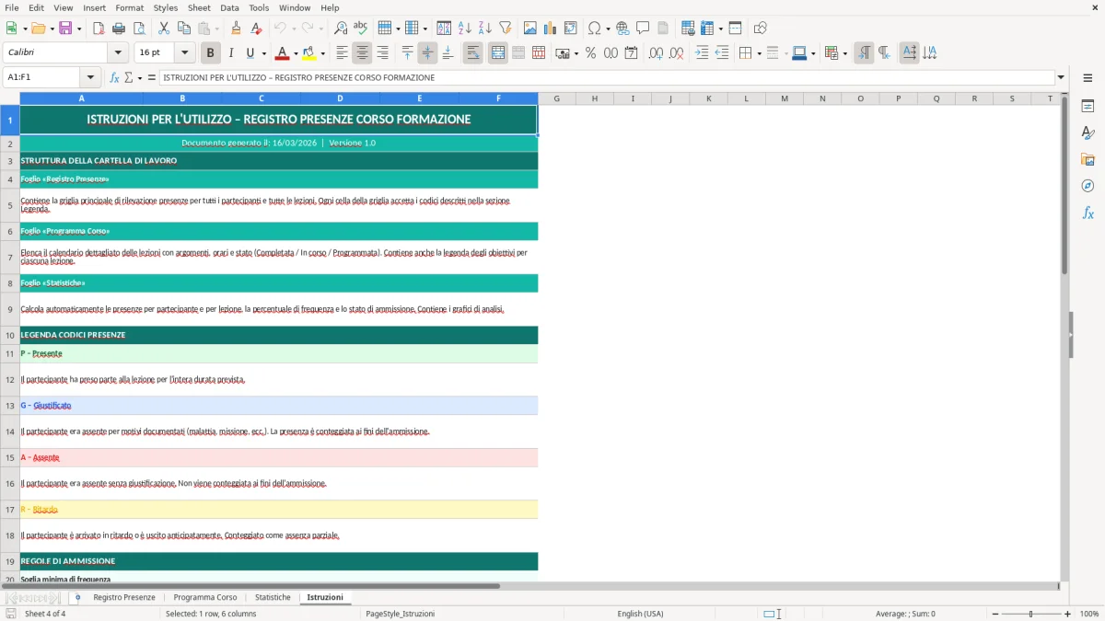
Task: Open sidebar Navigator compass icon
Action: [1088, 186]
